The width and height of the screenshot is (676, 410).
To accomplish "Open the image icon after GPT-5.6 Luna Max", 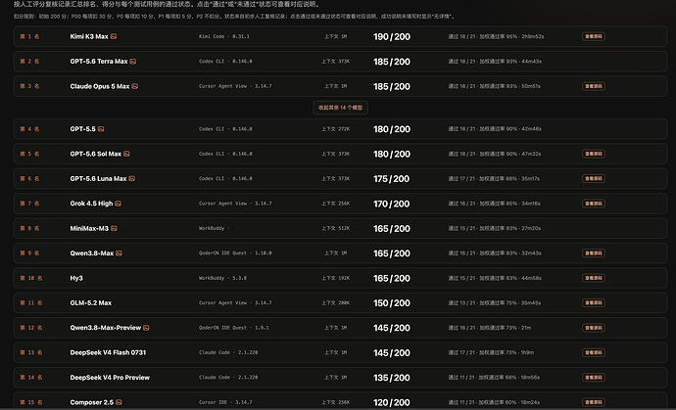I will coord(132,179).
